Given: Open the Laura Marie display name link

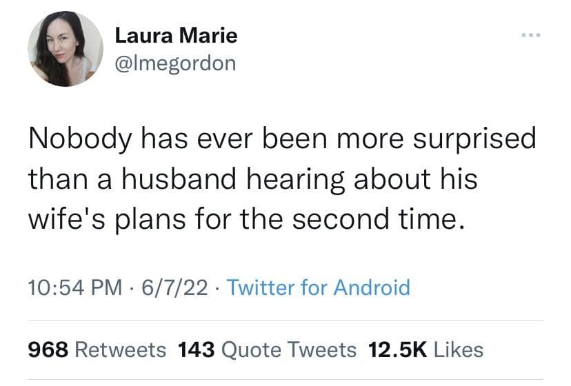Looking at the screenshot, I should pos(175,34).
